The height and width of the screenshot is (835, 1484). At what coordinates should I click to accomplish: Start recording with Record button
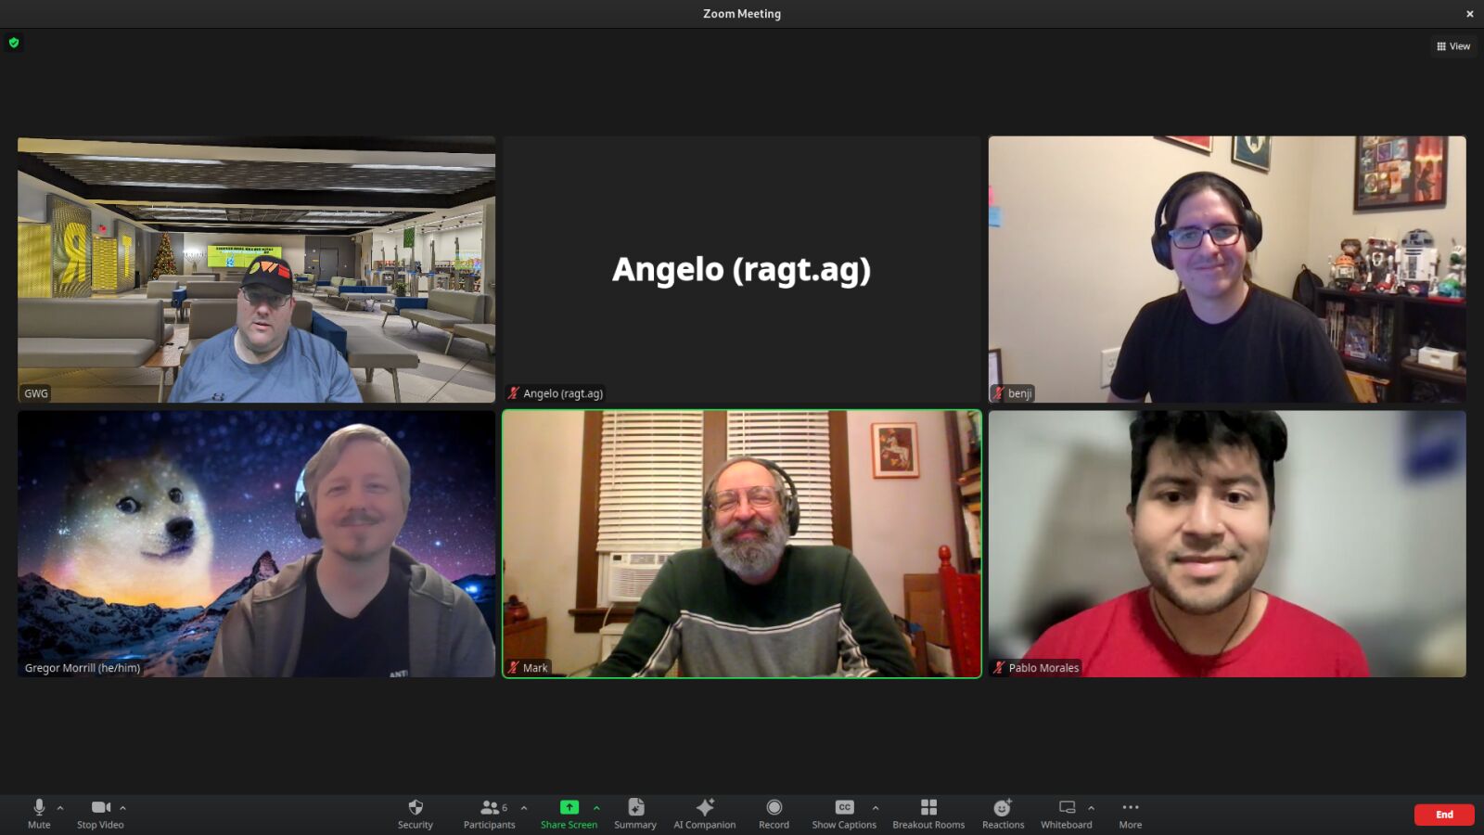point(774,814)
